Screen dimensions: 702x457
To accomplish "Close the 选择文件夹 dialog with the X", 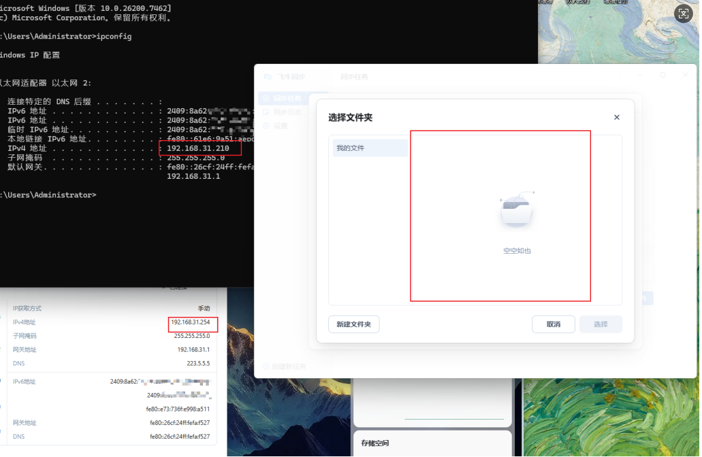I will pyautogui.click(x=616, y=117).
